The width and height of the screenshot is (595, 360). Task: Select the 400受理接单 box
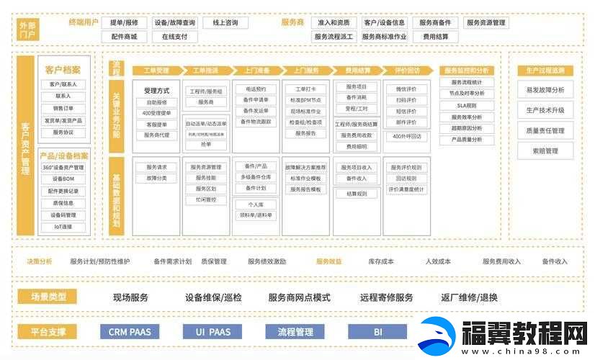point(157,113)
